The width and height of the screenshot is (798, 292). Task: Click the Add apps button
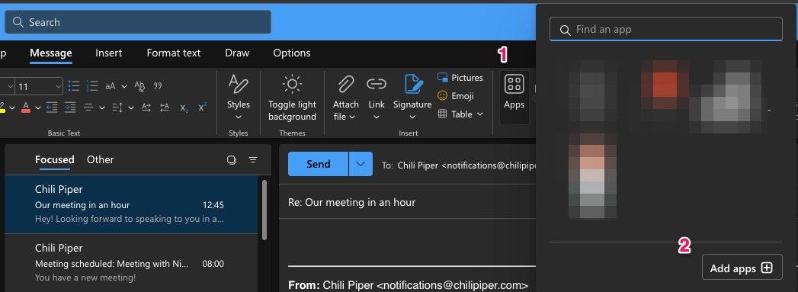point(742,268)
